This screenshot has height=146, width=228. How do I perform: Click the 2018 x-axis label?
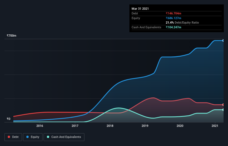point(110,126)
